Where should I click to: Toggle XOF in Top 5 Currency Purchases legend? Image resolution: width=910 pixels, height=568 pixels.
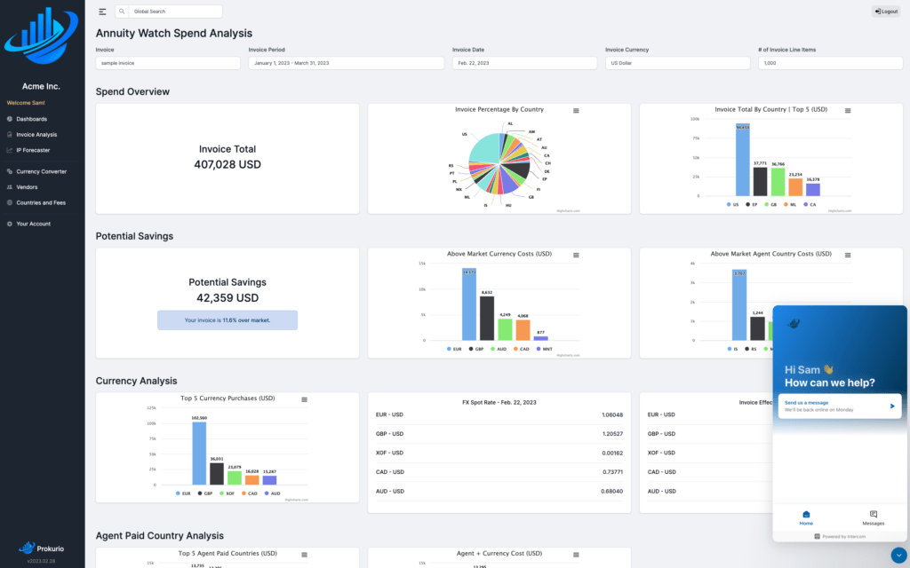[x=227, y=493]
